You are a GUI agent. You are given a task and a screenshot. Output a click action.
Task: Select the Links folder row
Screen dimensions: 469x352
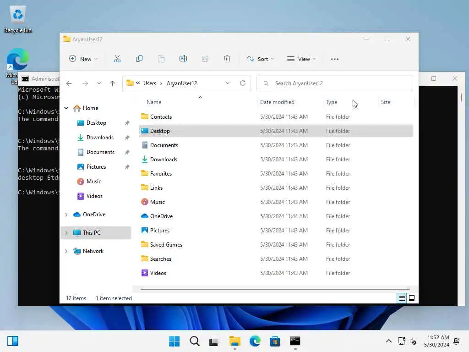(x=276, y=187)
